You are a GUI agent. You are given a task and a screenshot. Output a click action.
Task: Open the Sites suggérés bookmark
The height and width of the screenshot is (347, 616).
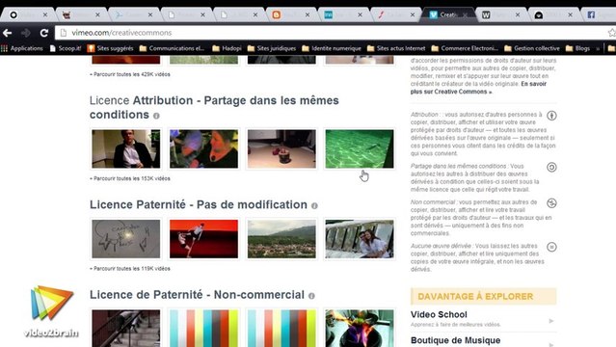(111, 48)
